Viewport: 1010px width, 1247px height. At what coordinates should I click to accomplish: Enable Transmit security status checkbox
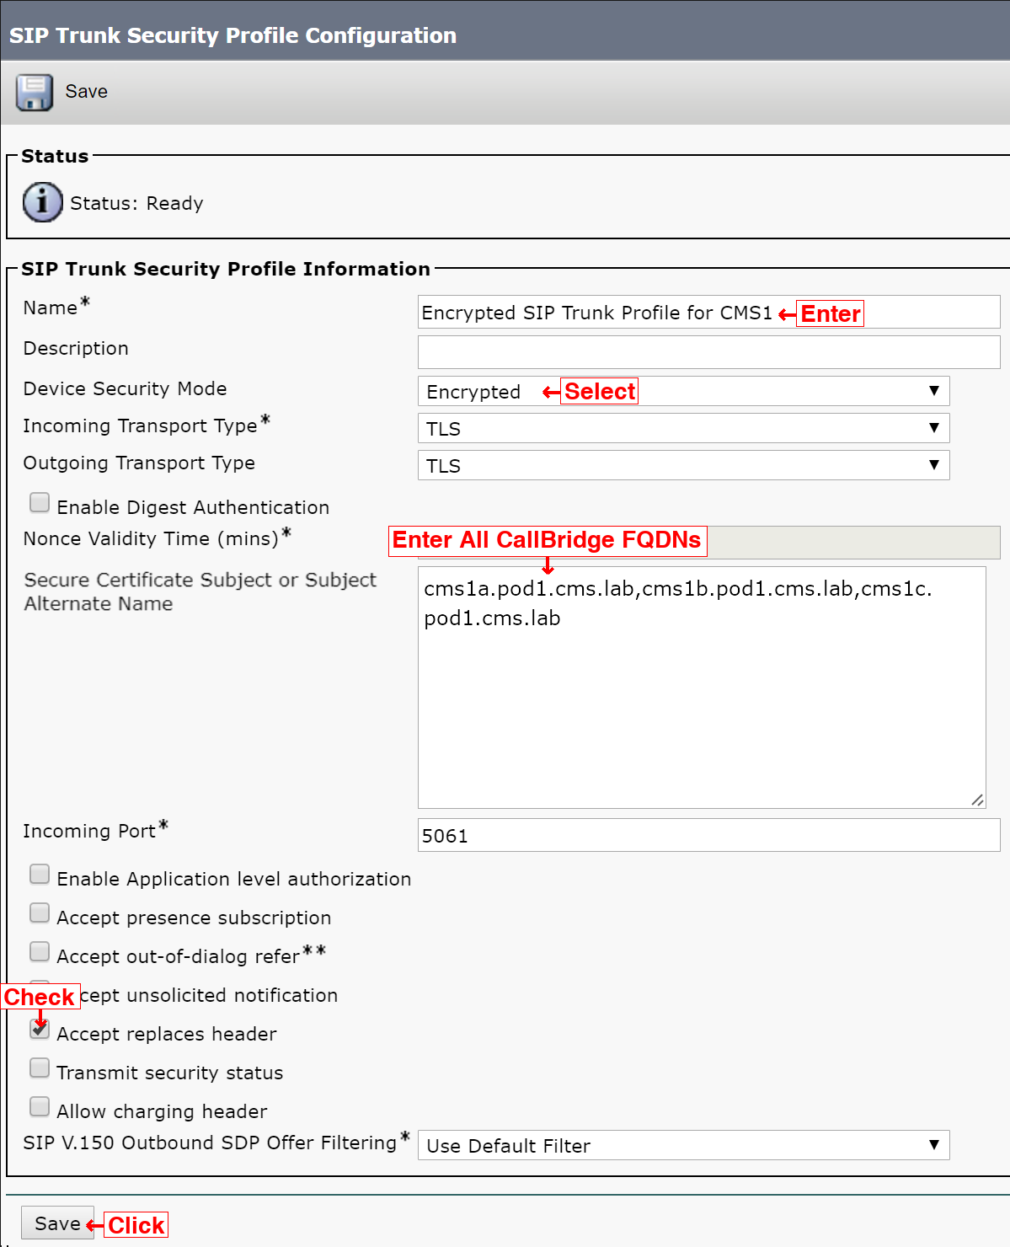coord(40,1068)
